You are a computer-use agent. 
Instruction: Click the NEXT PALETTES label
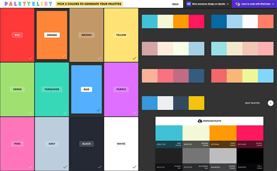click(252, 103)
